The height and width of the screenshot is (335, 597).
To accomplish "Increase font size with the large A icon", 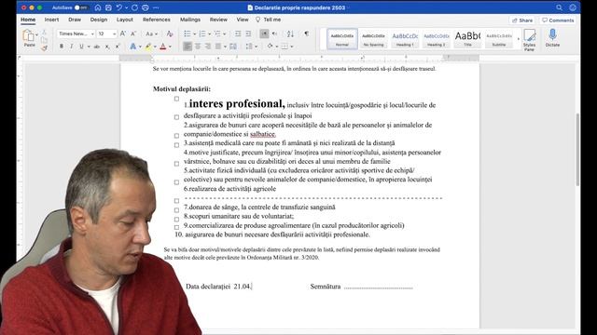I will [122, 33].
